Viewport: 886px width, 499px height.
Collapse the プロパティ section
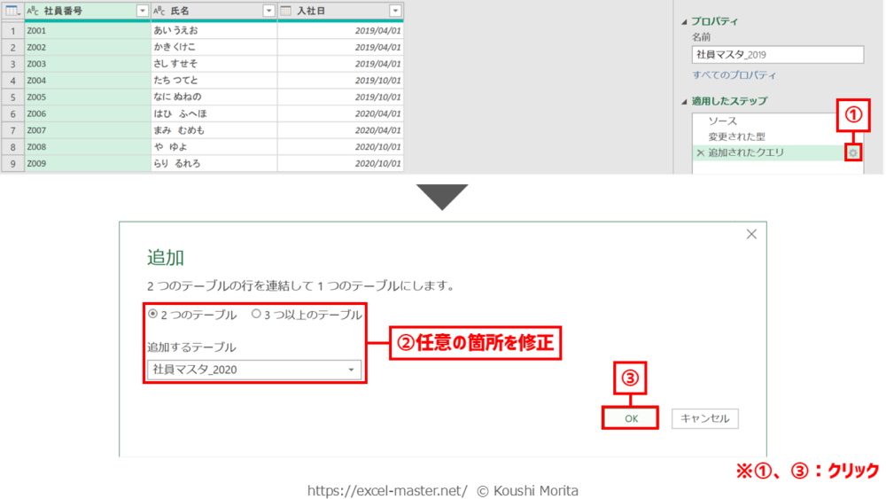point(683,21)
